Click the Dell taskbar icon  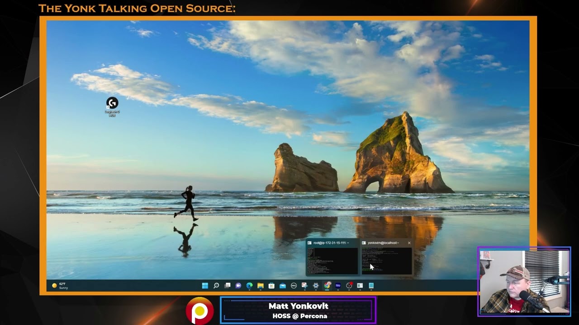(294, 285)
